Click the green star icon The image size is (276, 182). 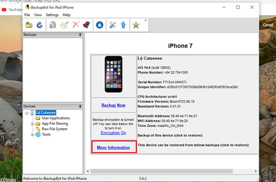136,25
